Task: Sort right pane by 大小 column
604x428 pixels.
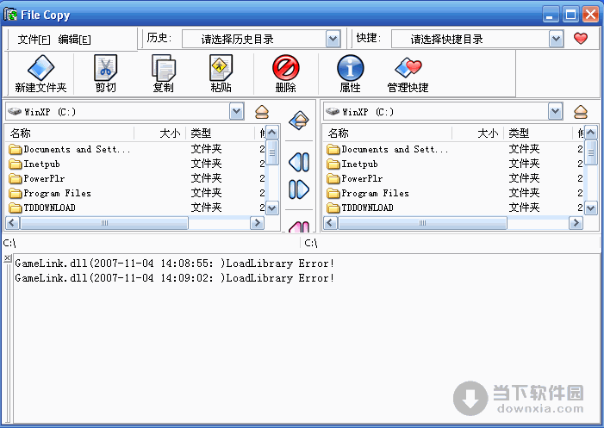Action: coord(477,133)
